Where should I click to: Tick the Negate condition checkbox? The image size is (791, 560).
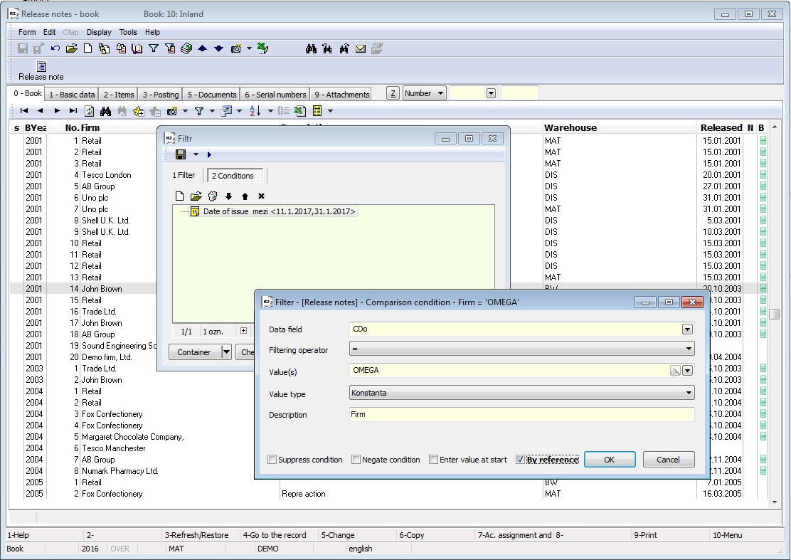(356, 460)
